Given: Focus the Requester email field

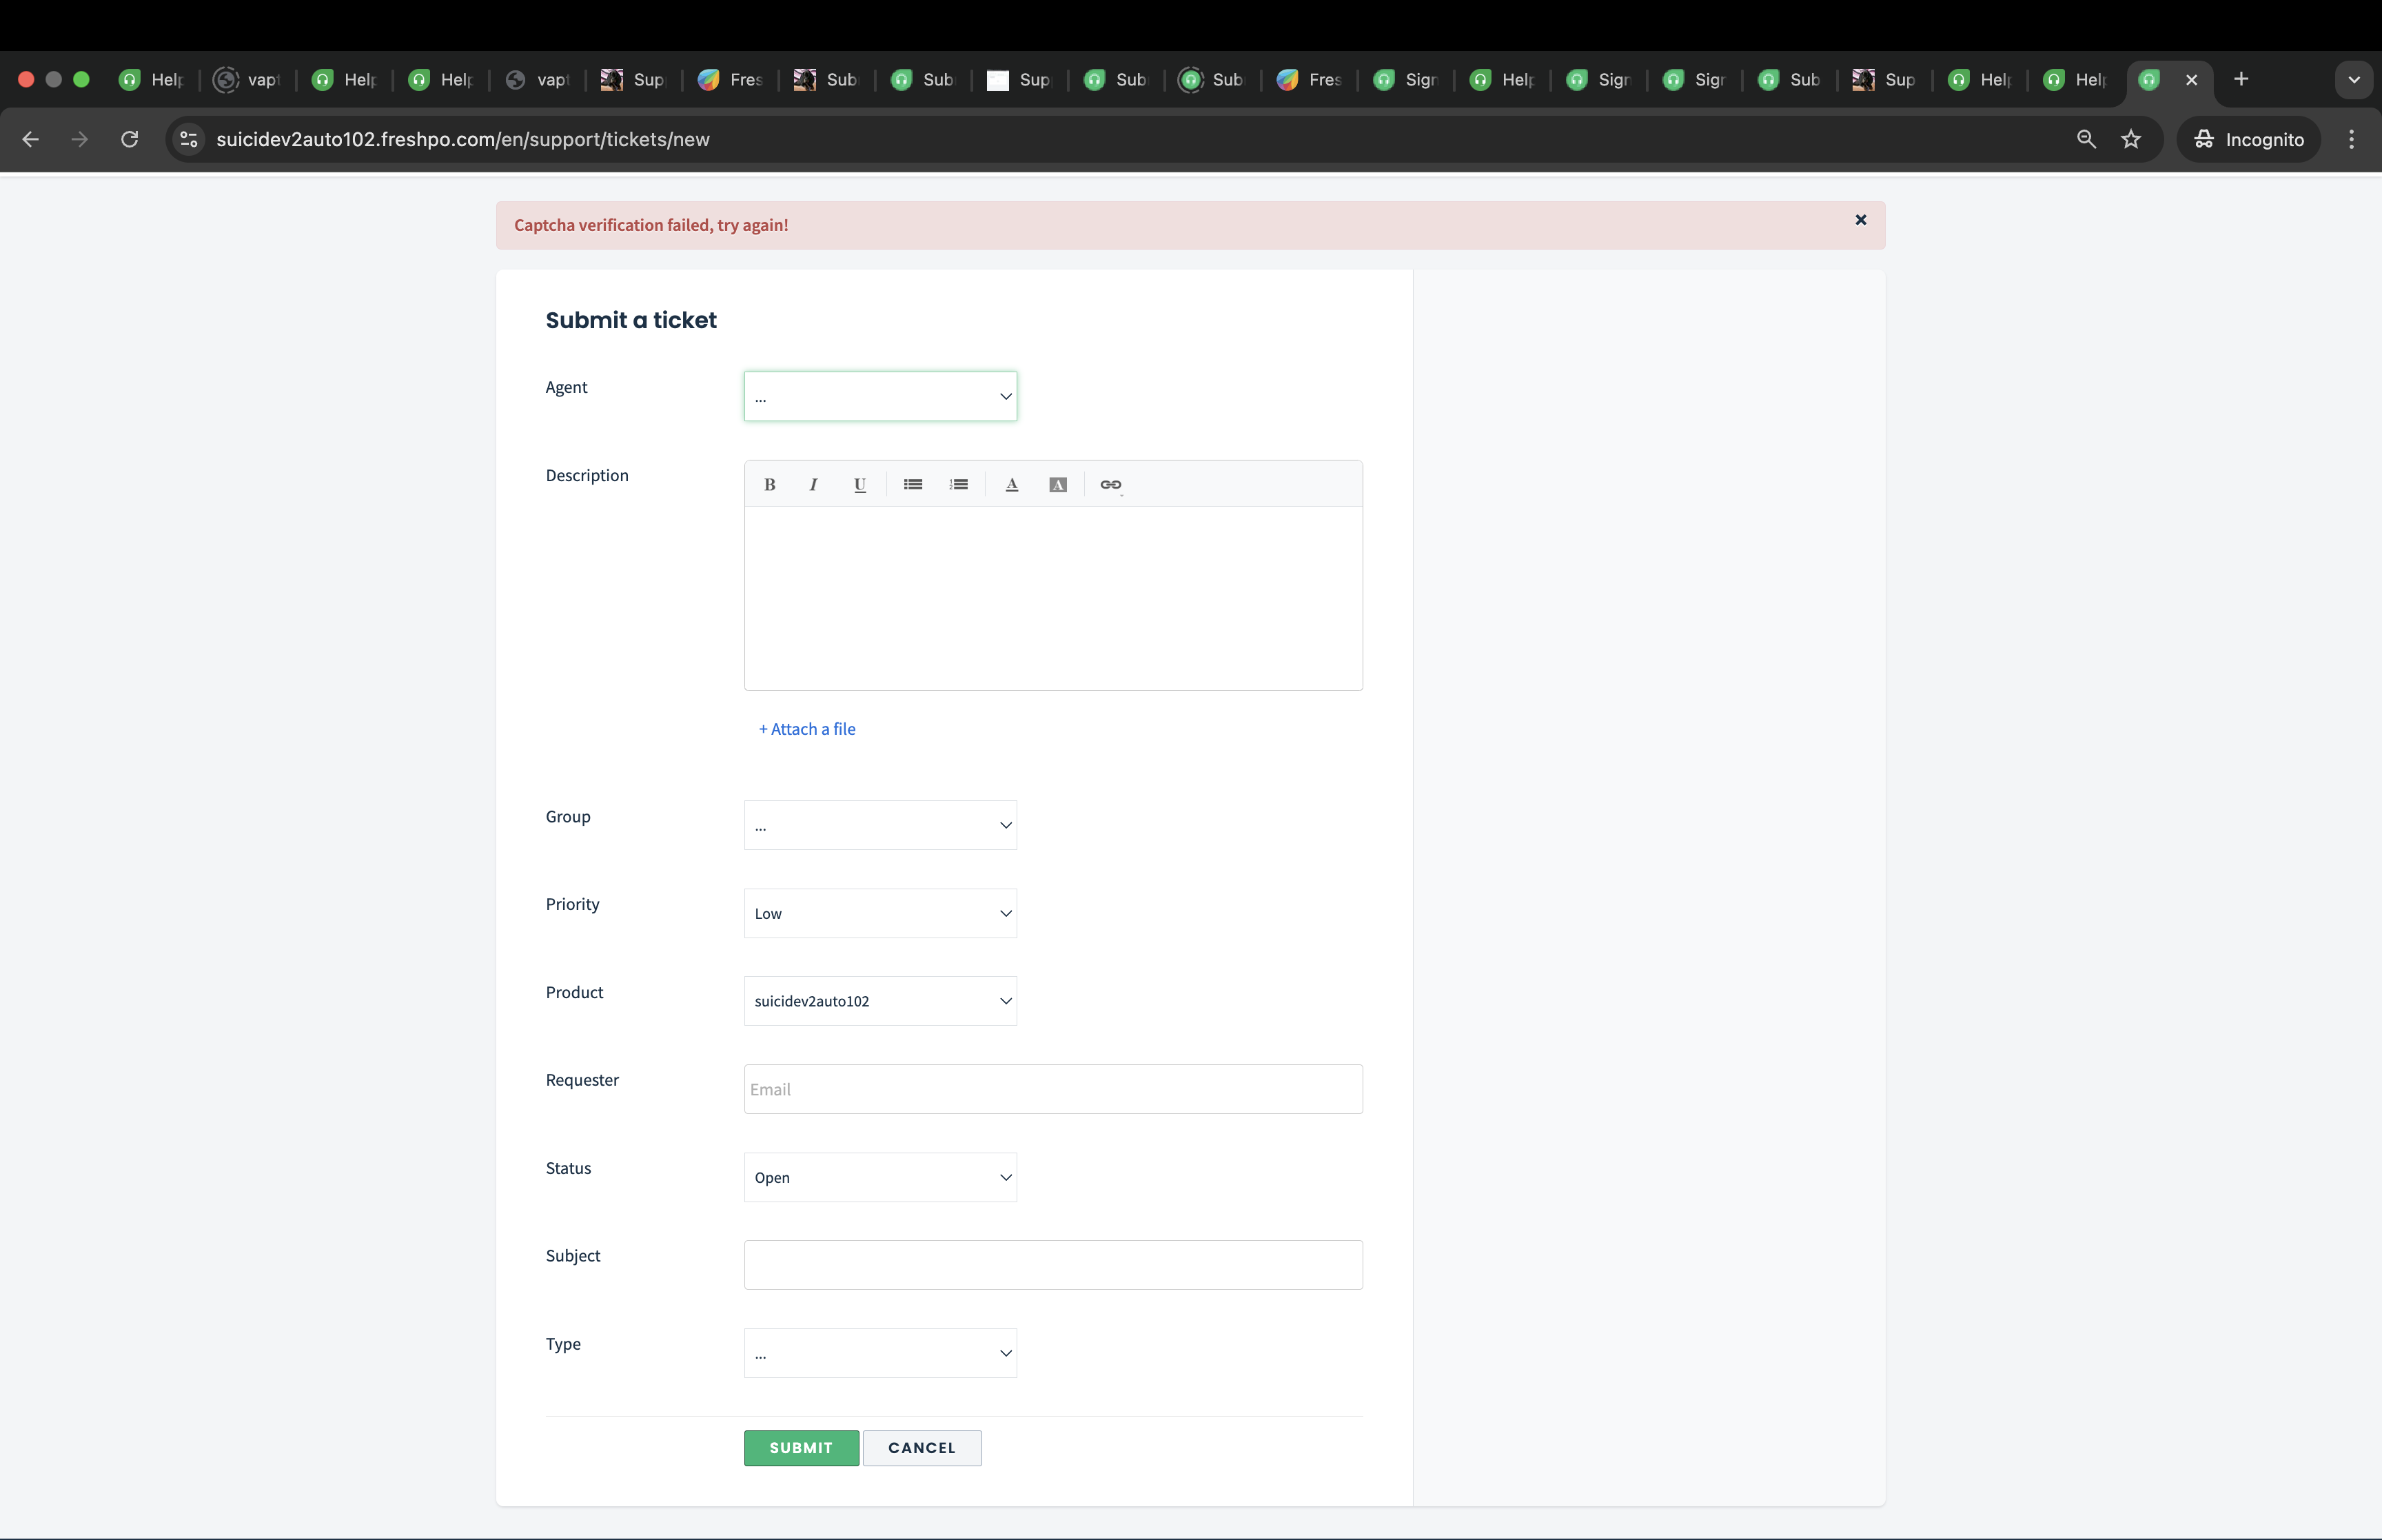Looking at the screenshot, I should pos(1052,1089).
